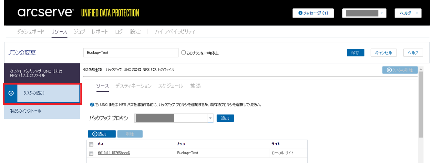Viewport: 432px width, 163px height.
Task: Click the 保存 button
Action: (x=355, y=53)
